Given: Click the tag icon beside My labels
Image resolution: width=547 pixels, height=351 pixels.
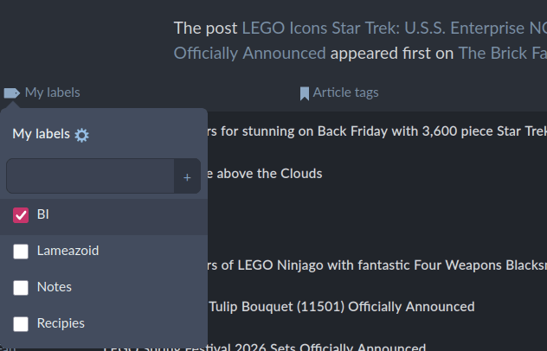Looking at the screenshot, I should coord(12,93).
